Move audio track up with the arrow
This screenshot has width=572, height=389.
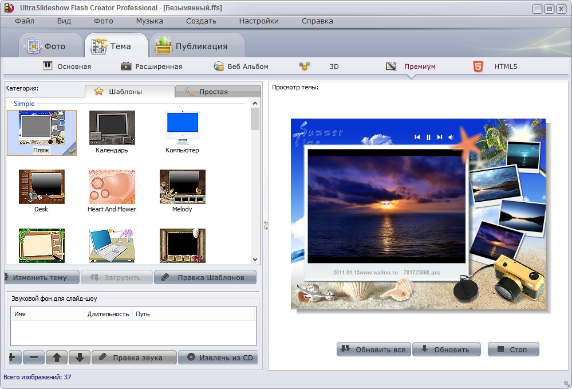pos(57,357)
